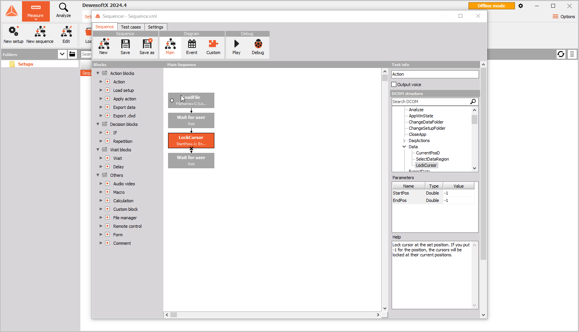Click EndPos value cell

click(x=458, y=200)
